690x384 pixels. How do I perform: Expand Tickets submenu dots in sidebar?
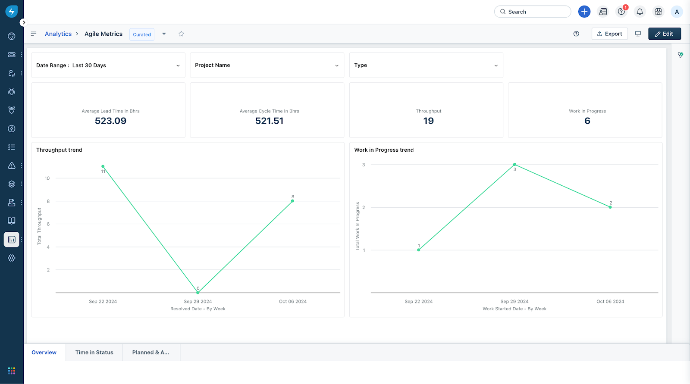coord(21,55)
